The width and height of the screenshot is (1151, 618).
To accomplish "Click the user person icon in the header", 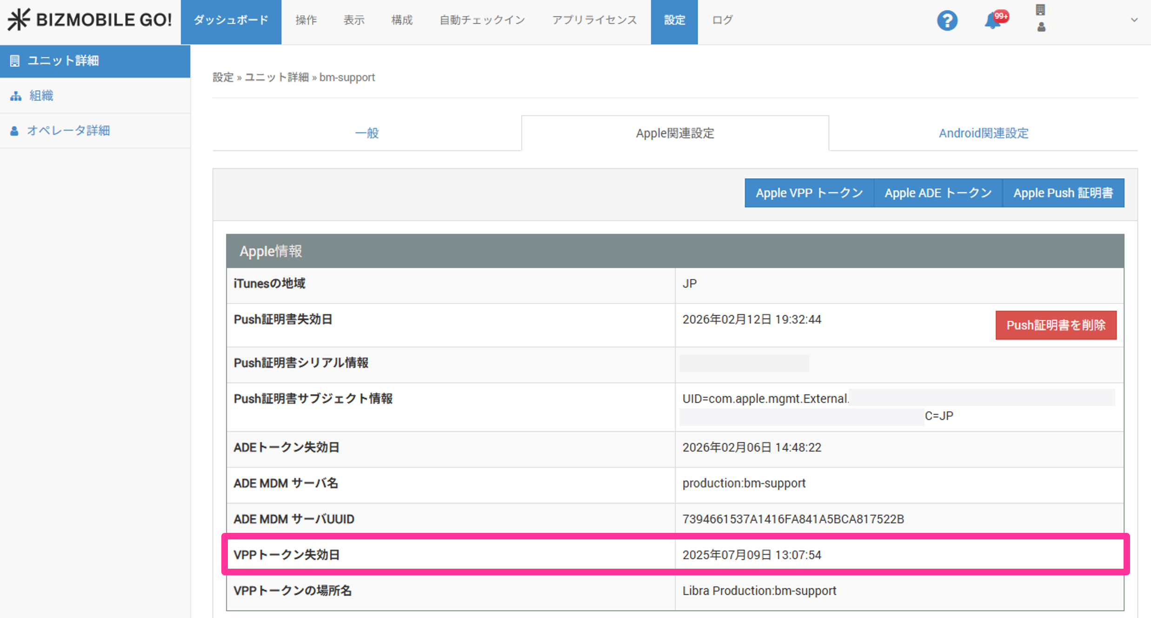I will 1041,27.
